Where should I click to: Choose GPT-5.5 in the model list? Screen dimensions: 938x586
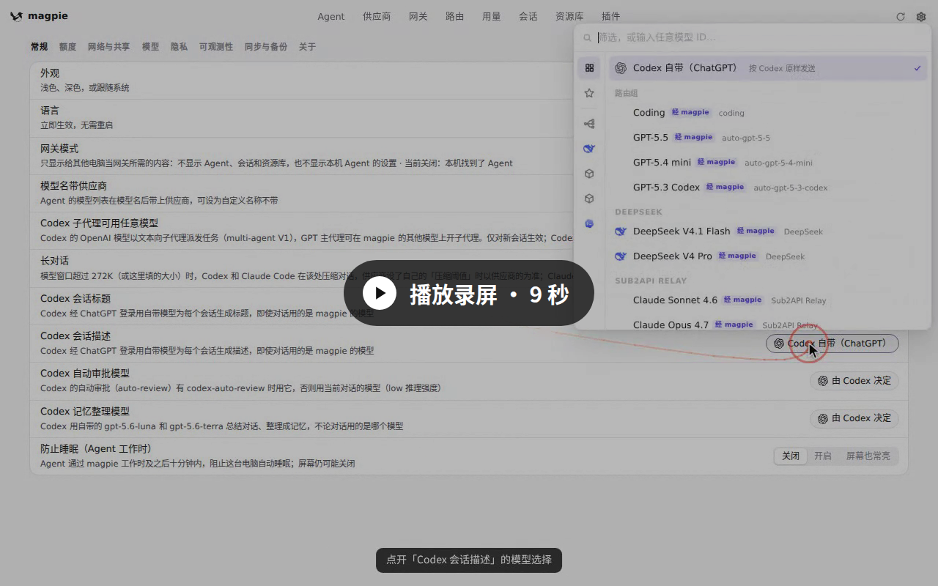tap(768, 138)
